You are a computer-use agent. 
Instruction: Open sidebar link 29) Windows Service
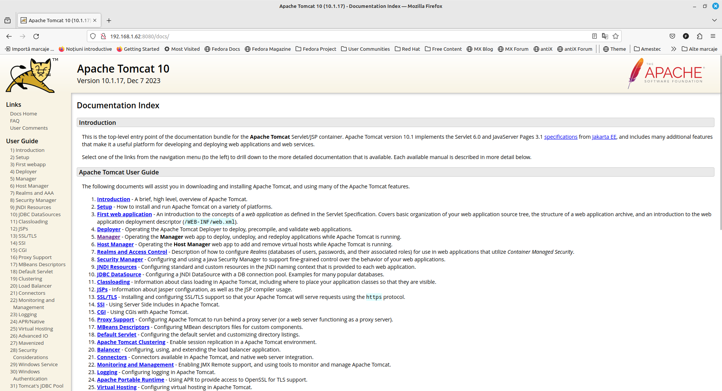(34, 365)
